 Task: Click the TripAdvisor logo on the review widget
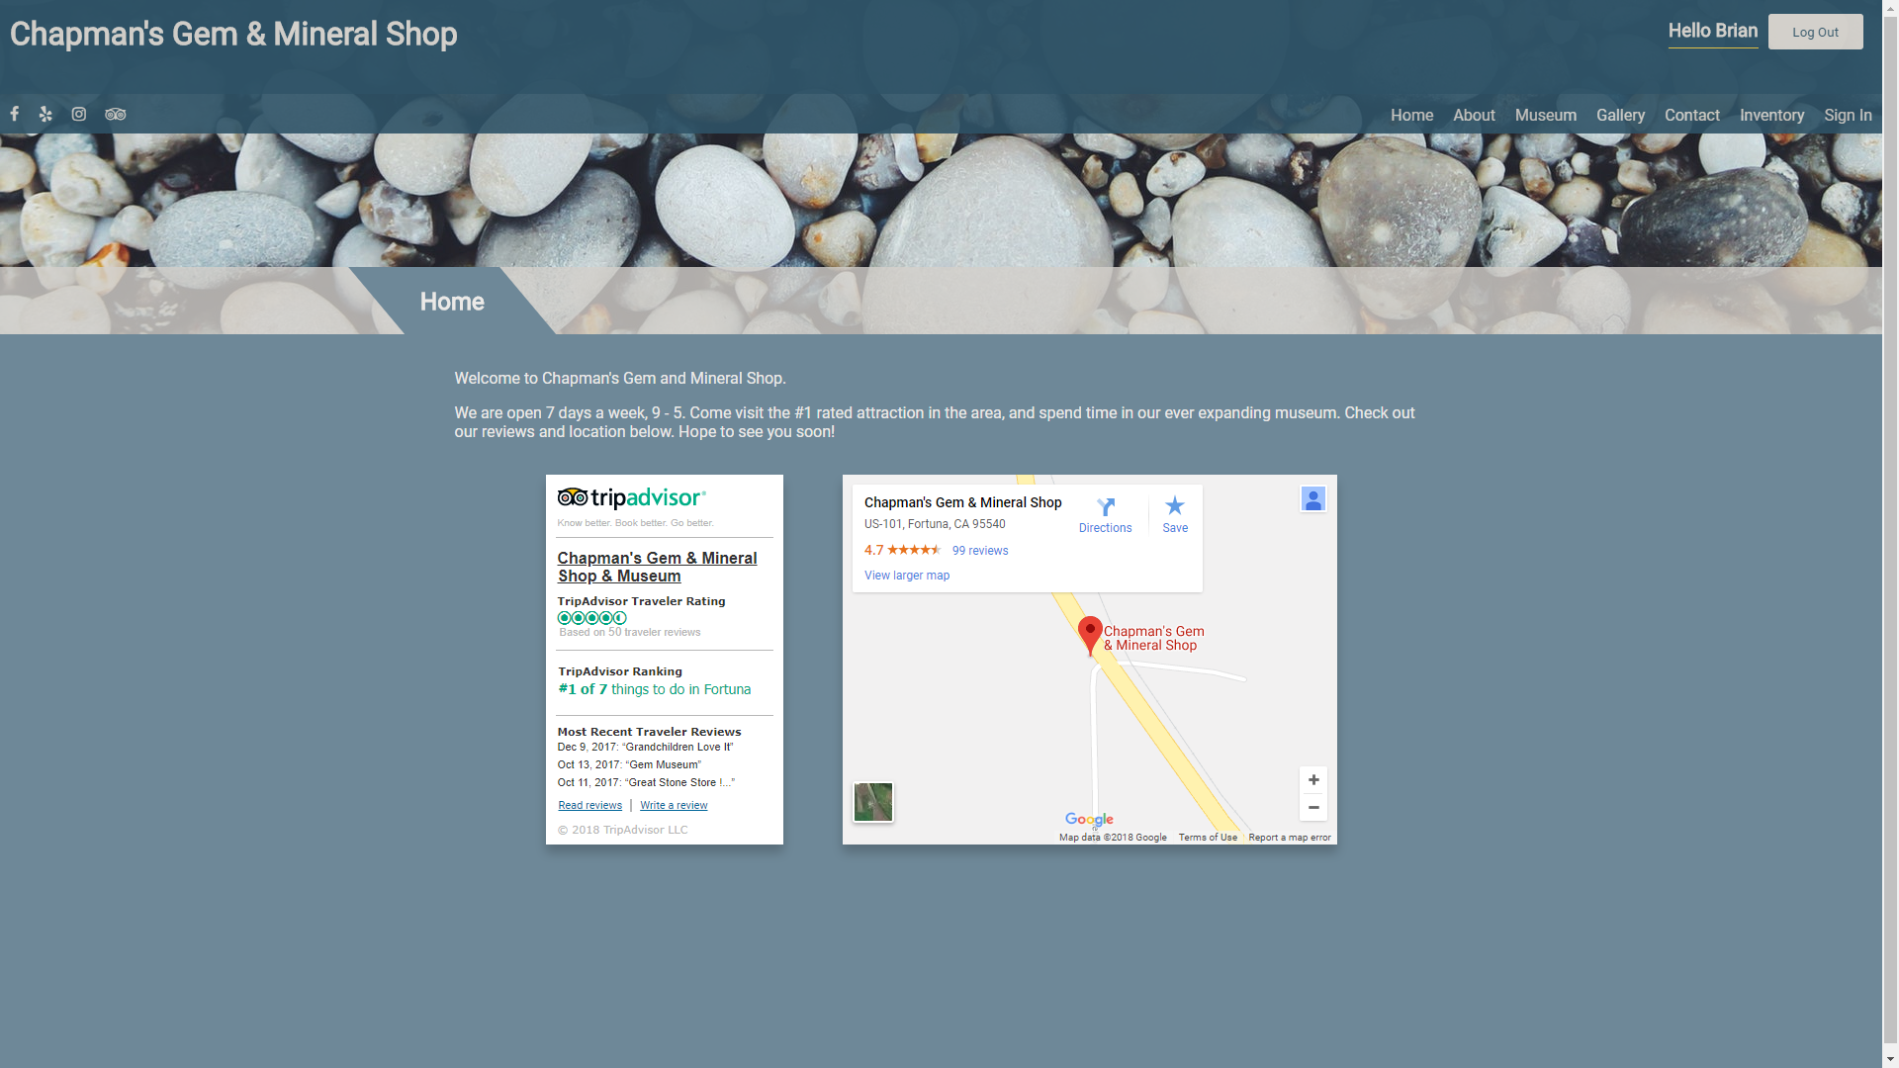pos(632,498)
